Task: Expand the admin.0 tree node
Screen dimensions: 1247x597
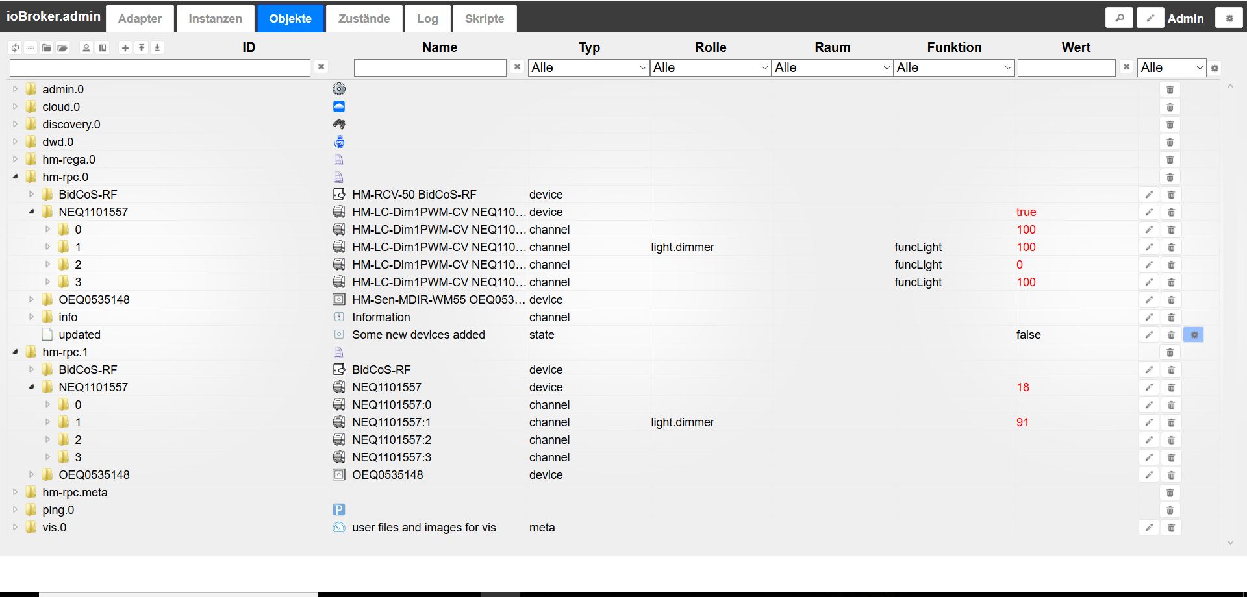Action: point(15,89)
